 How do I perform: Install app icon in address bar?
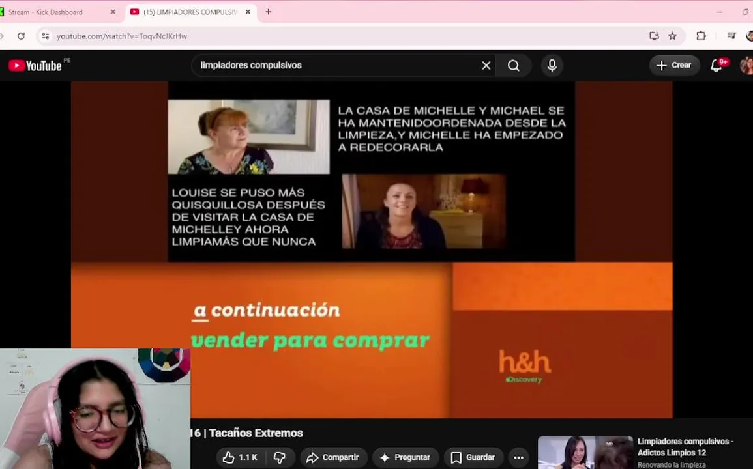pos(654,36)
